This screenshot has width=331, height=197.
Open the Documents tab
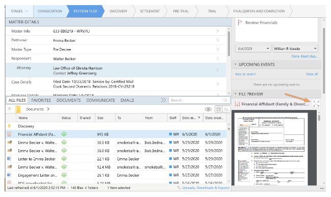click(69, 100)
